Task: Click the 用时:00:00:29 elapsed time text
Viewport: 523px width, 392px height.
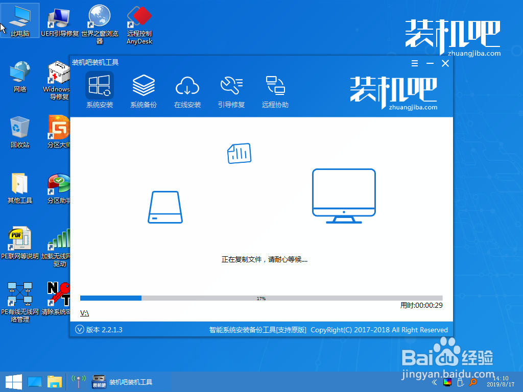Action: (421, 305)
